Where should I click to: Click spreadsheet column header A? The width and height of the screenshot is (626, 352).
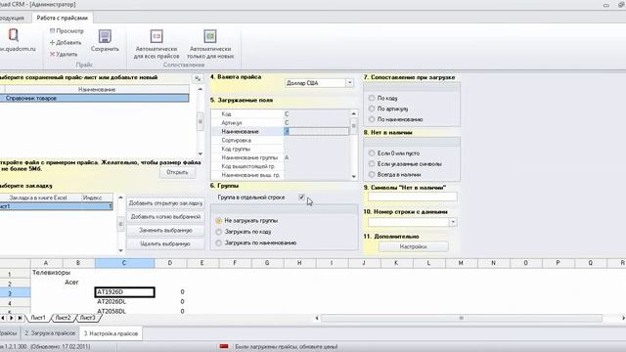point(46,263)
